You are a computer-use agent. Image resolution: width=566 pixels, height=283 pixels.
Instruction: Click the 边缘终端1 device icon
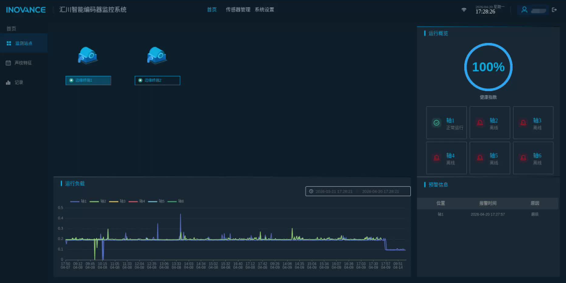click(x=88, y=55)
